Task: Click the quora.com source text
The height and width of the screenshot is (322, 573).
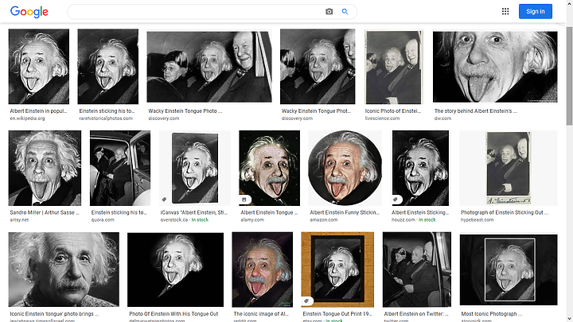Action: tap(103, 219)
